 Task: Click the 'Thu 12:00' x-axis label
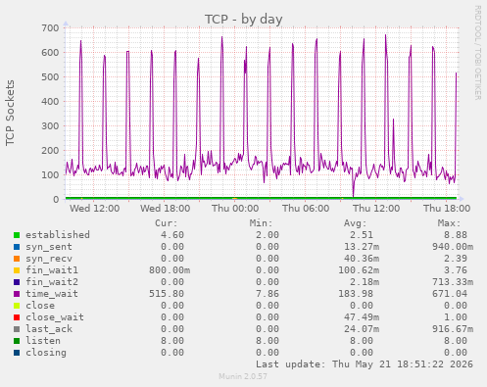coord(376,209)
